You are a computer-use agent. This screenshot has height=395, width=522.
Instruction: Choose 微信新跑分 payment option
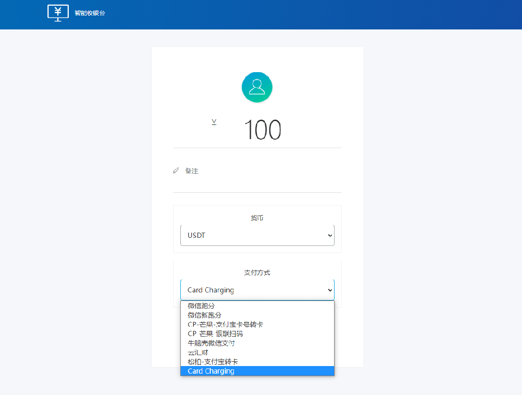pos(205,315)
